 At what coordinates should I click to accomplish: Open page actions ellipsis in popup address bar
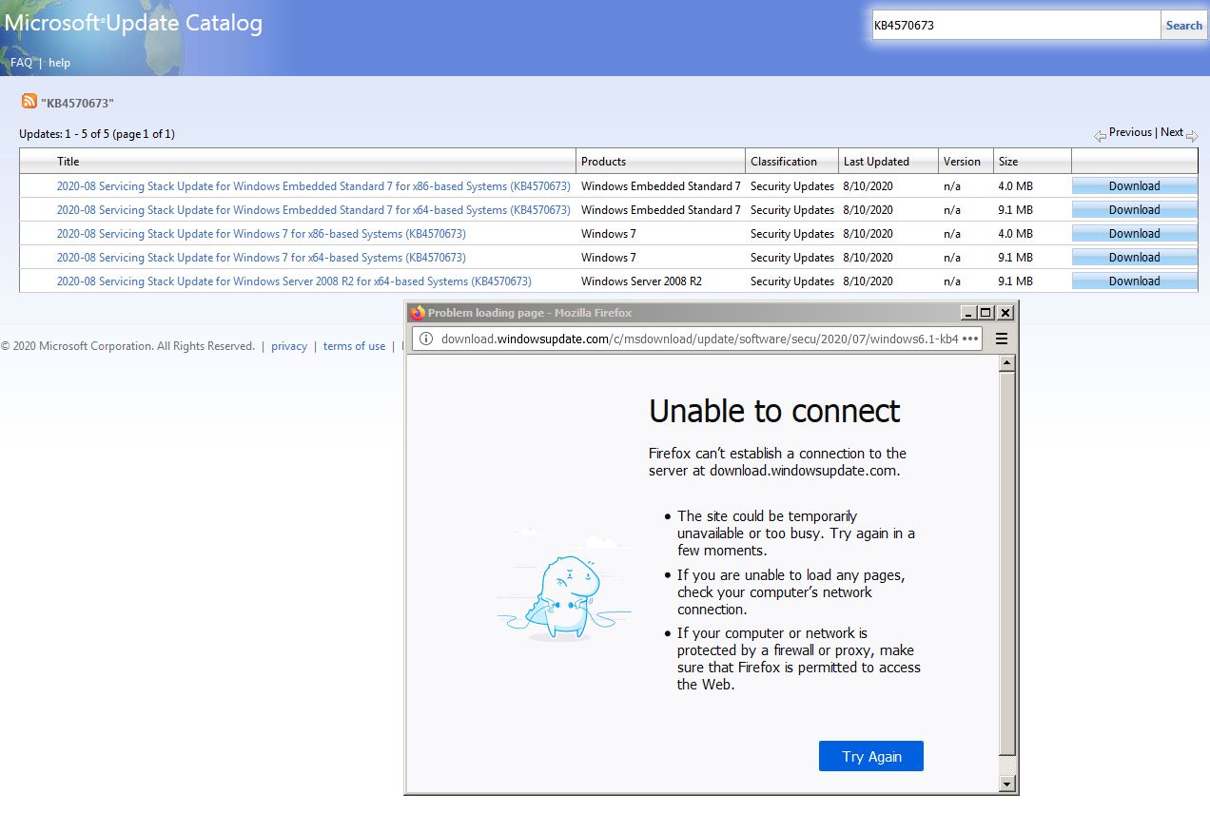(970, 339)
